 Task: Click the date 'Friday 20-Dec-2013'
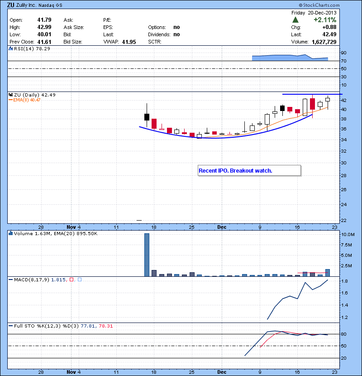314,13
